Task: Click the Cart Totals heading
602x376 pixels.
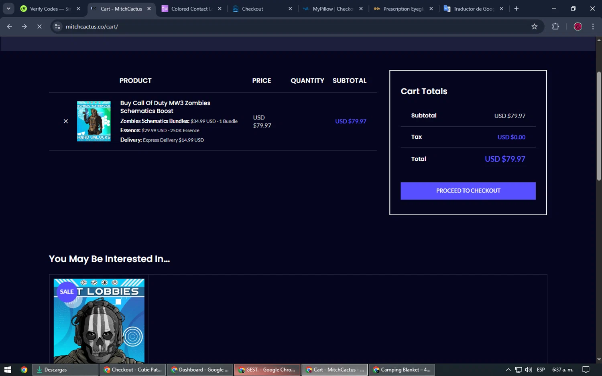Action: pos(424,91)
